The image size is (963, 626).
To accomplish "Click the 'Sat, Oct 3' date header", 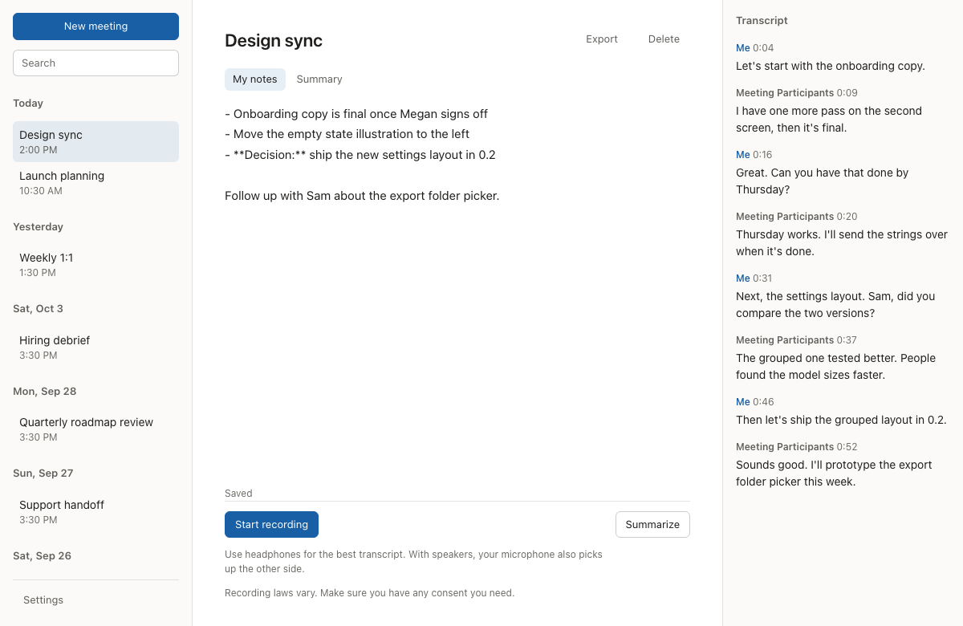I will (x=38, y=309).
